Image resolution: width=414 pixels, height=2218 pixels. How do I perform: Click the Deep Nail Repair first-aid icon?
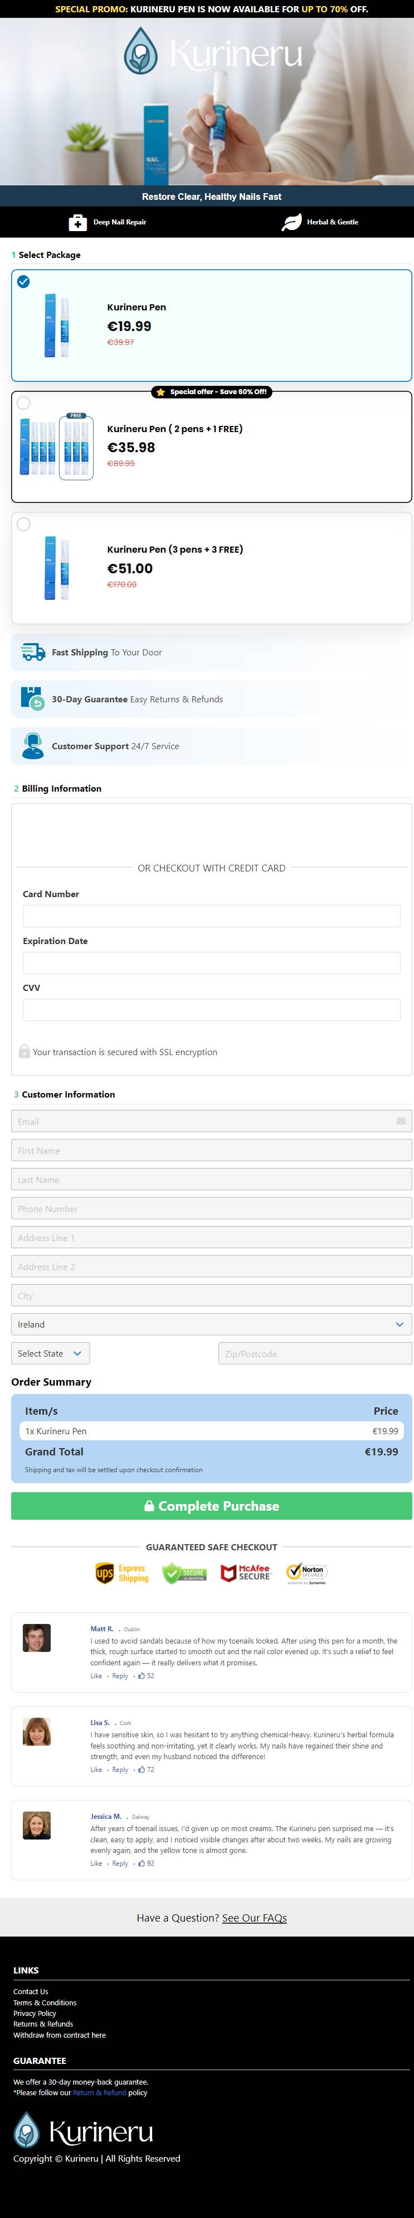[78, 222]
